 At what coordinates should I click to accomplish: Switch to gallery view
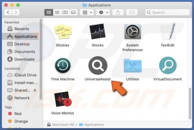73,12
